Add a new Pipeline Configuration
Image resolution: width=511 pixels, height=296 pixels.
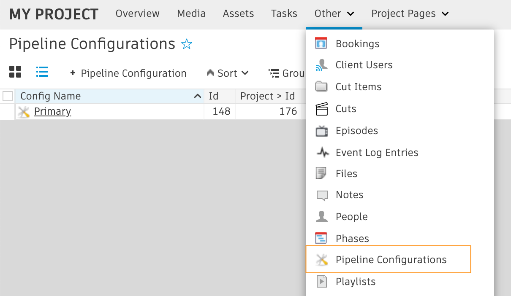(x=128, y=73)
